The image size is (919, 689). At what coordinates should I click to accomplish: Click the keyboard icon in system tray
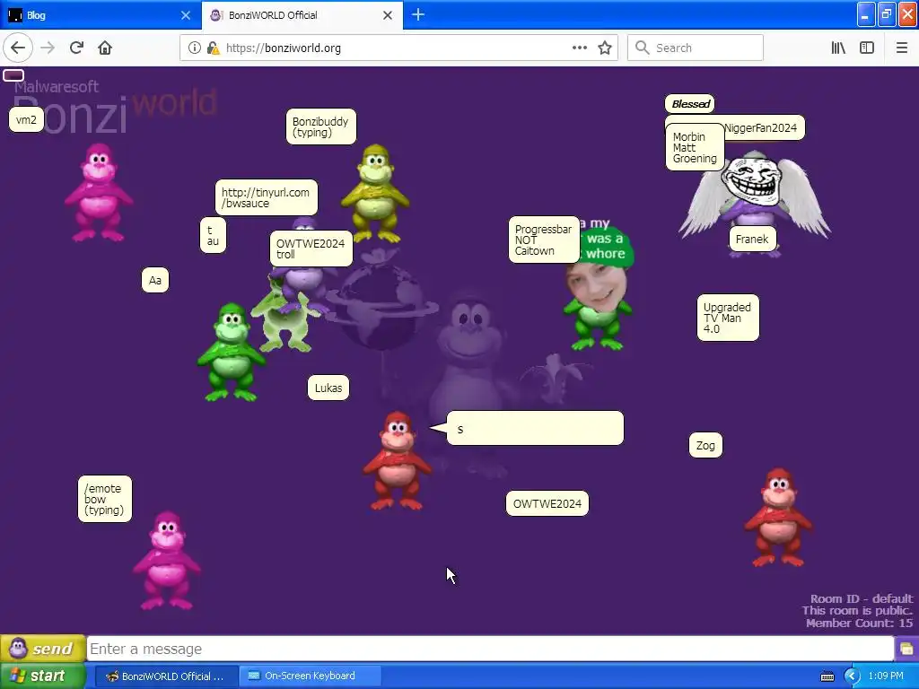[827, 676]
